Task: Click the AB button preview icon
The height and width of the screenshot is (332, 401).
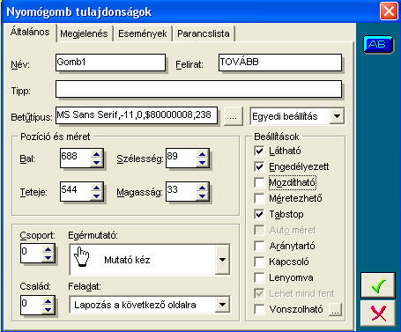Action: 378,44
